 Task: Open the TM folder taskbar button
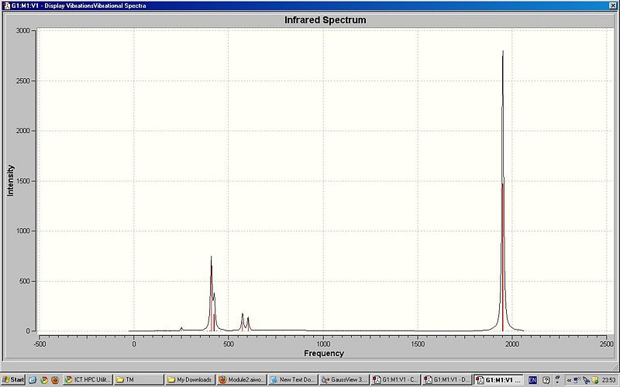click(x=139, y=380)
